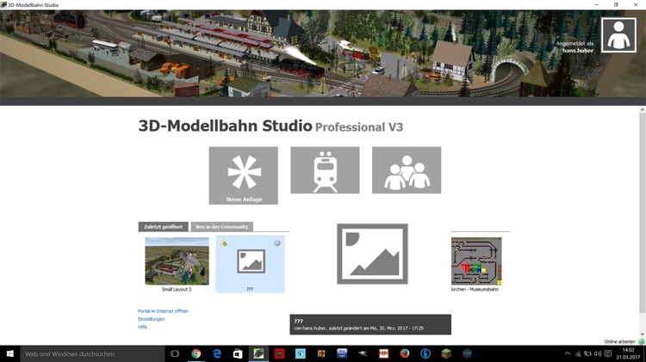Viewport: 646px width, 362px height.
Task: Show hidden system tray icons chevron
Action: click(568, 353)
